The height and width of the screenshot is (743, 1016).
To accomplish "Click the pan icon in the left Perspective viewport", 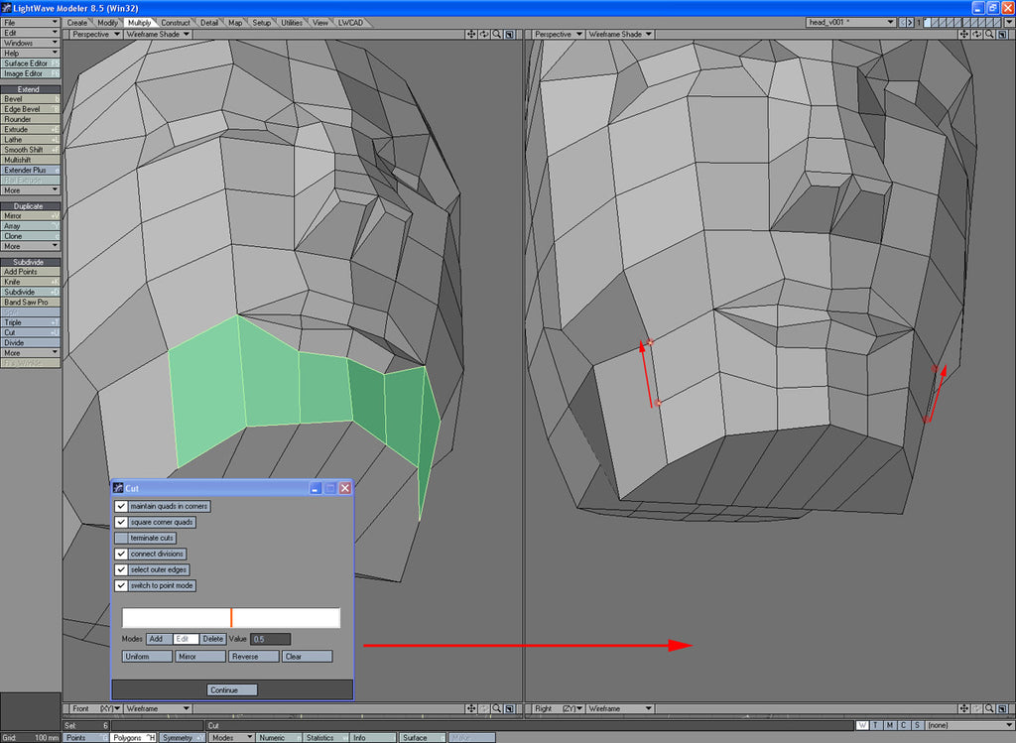I will pos(471,34).
